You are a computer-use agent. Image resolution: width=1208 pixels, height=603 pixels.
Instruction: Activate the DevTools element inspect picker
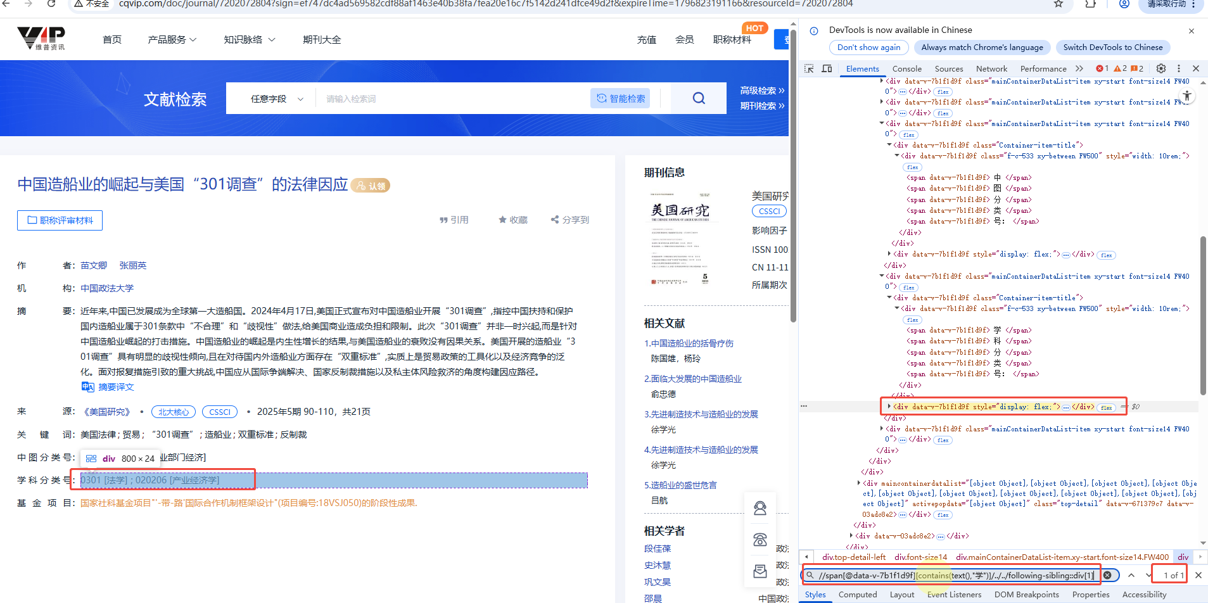pyautogui.click(x=809, y=68)
